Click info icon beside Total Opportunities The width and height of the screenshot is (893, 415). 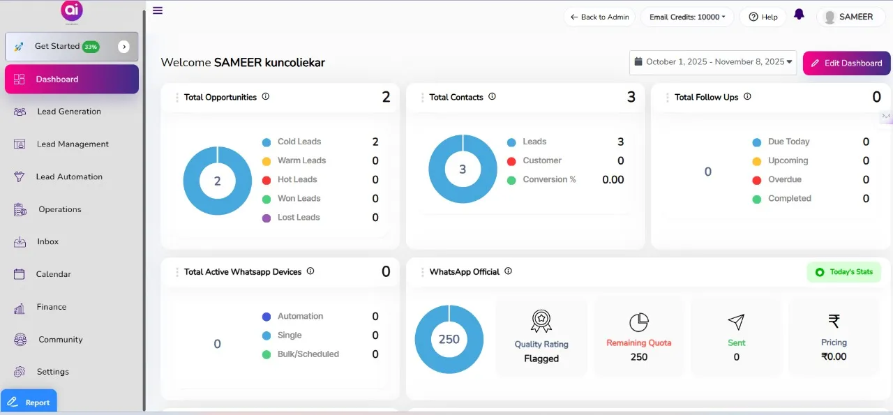(266, 97)
